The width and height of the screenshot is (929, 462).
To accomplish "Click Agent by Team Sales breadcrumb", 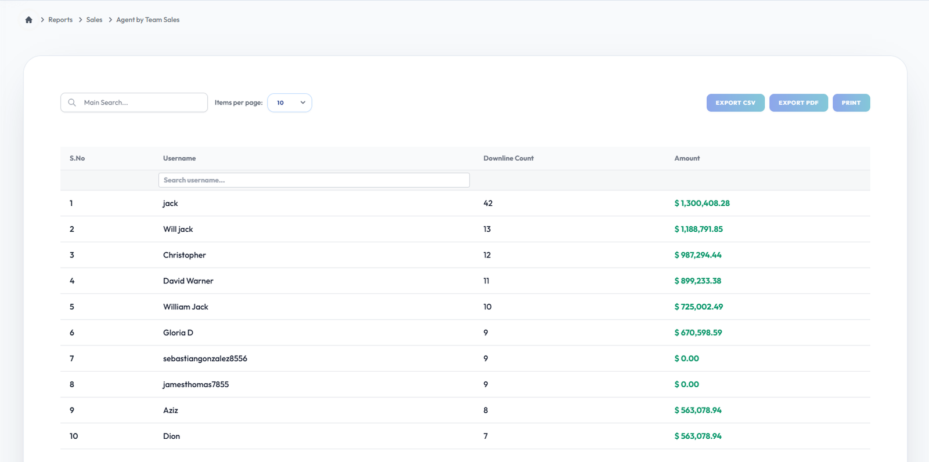I will point(148,20).
